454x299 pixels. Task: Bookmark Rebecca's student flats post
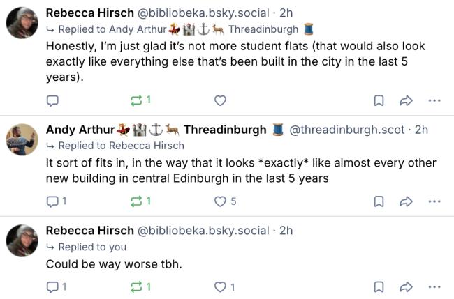click(x=379, y=100)
